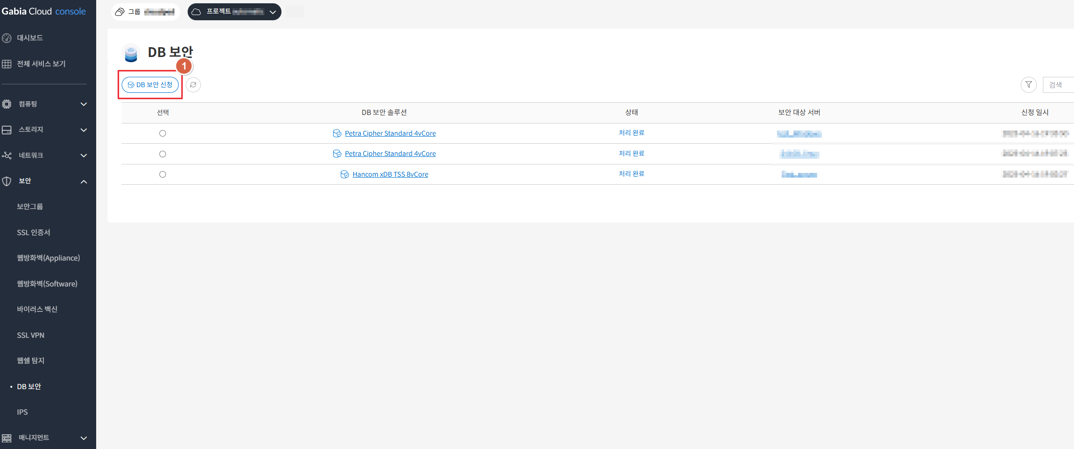This screenshot has width=1074, height=449.
Task: Click the 선택 column header
Action: [x=163, y=112]
